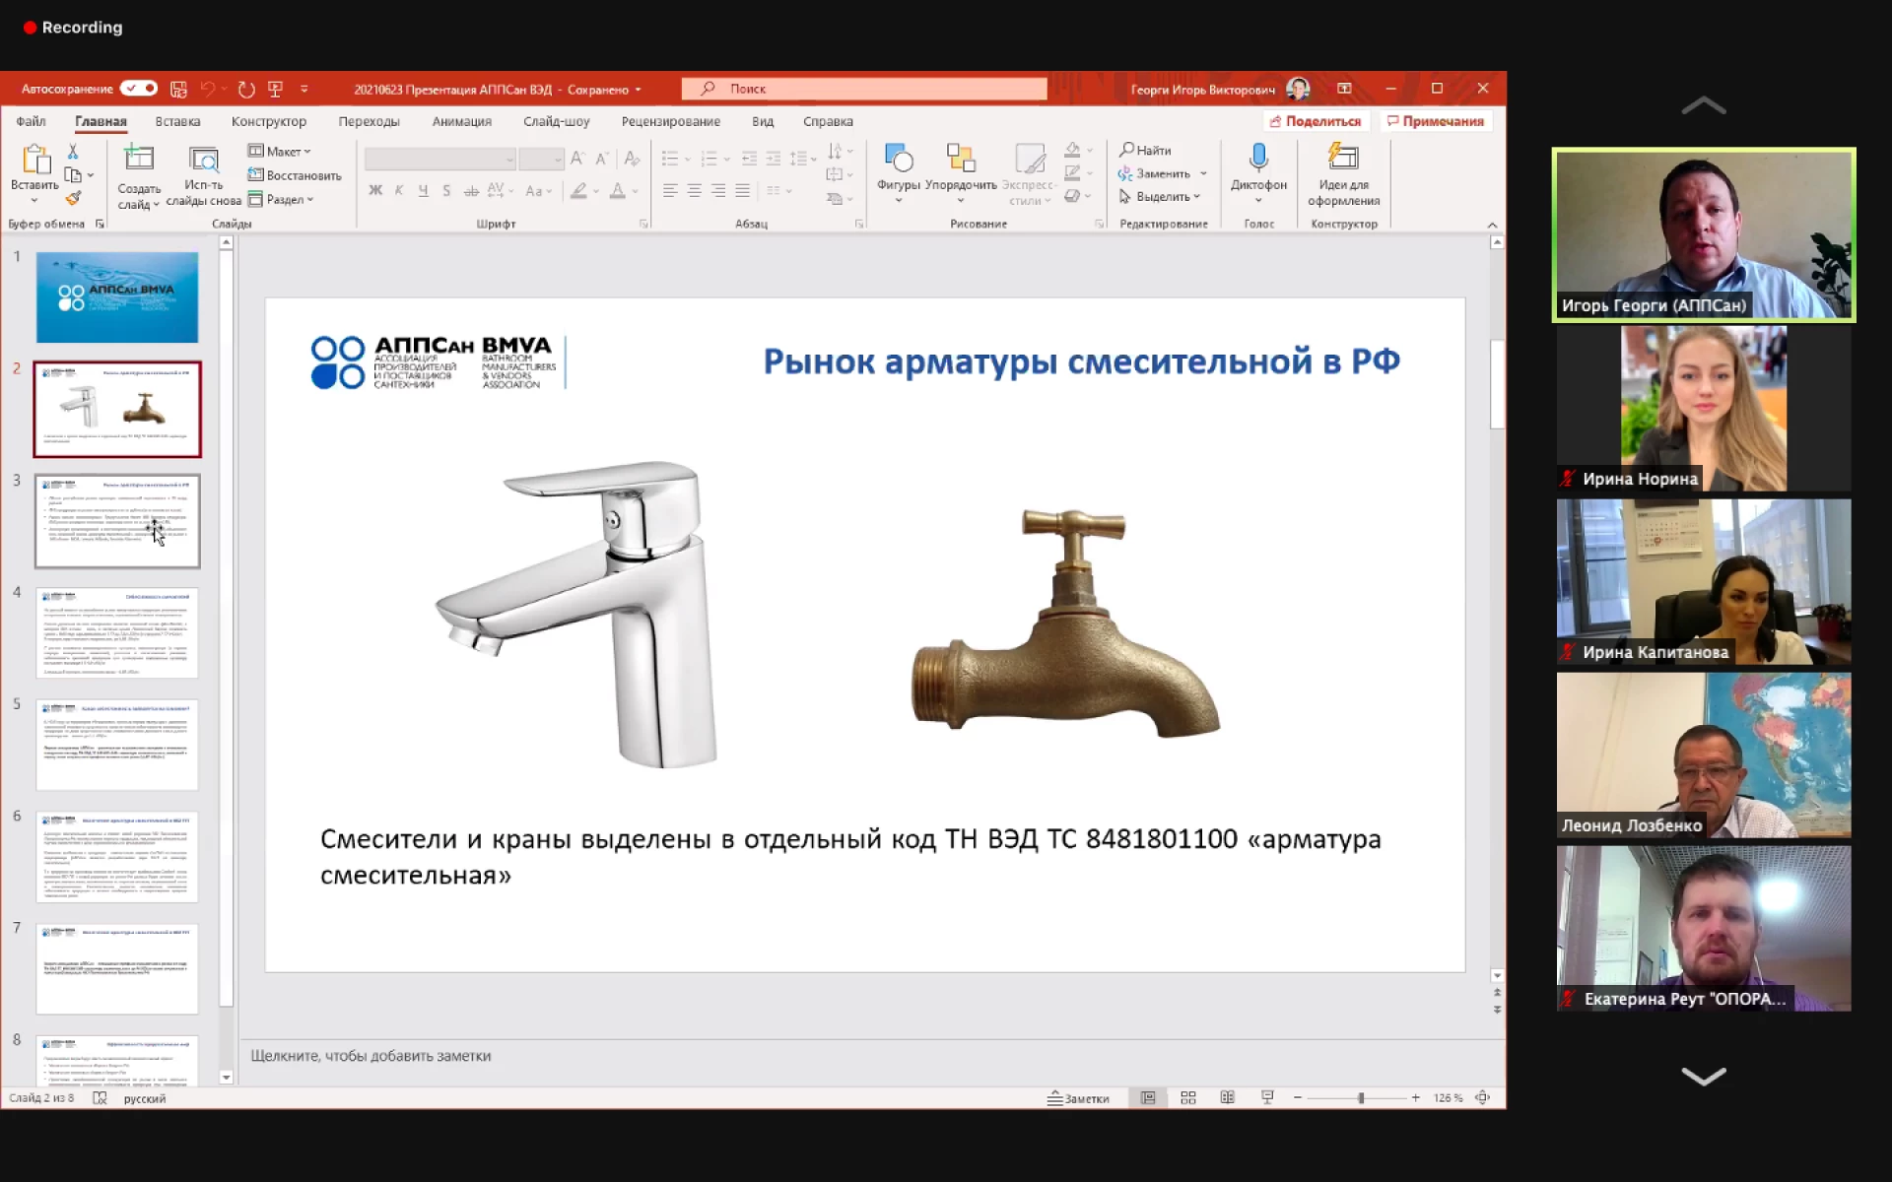Open the font name combo box
Image resolution: width=1892 pixels, height=1182 pixels.
[x=439, y=159]
